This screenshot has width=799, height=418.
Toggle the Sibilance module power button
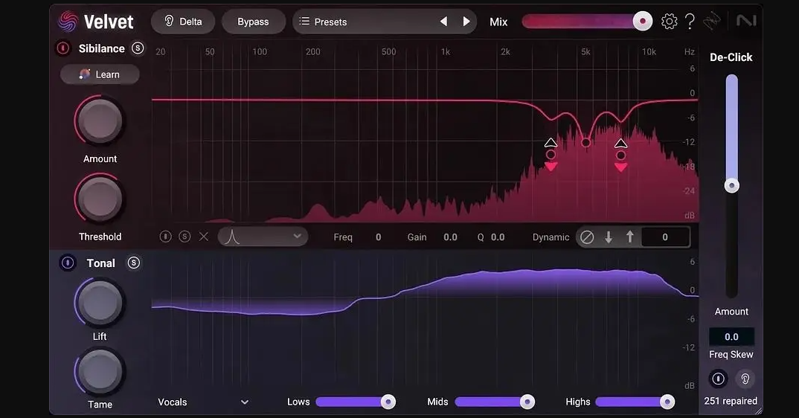click(x=62, y=48)
